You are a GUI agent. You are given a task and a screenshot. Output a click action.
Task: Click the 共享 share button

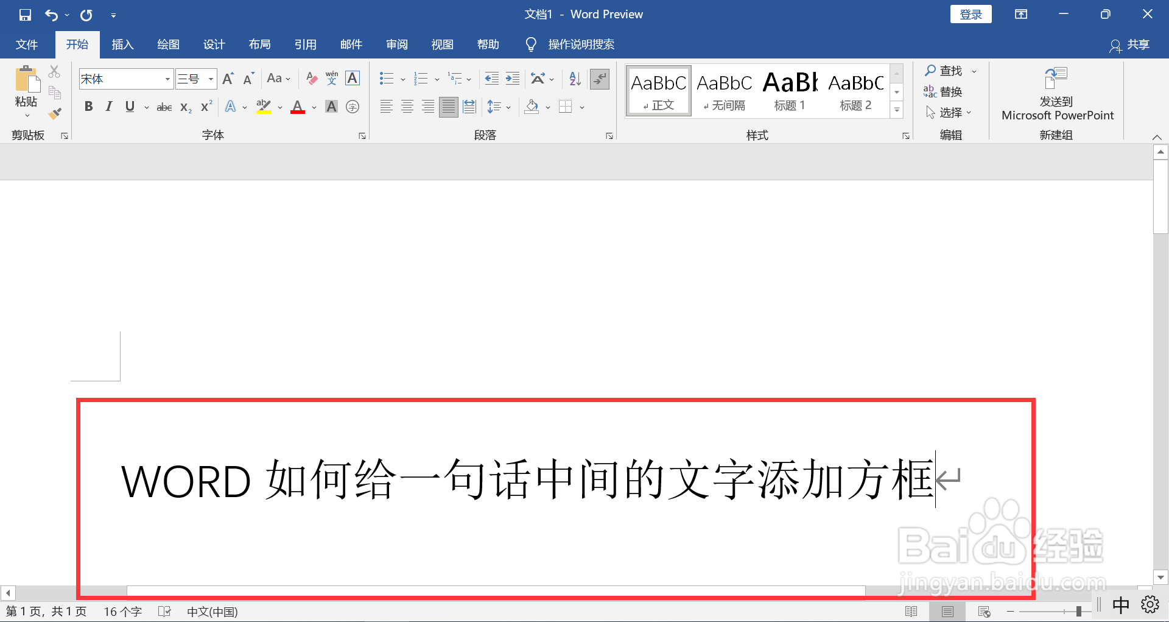pyautogui.click(x=1130, y=44)
